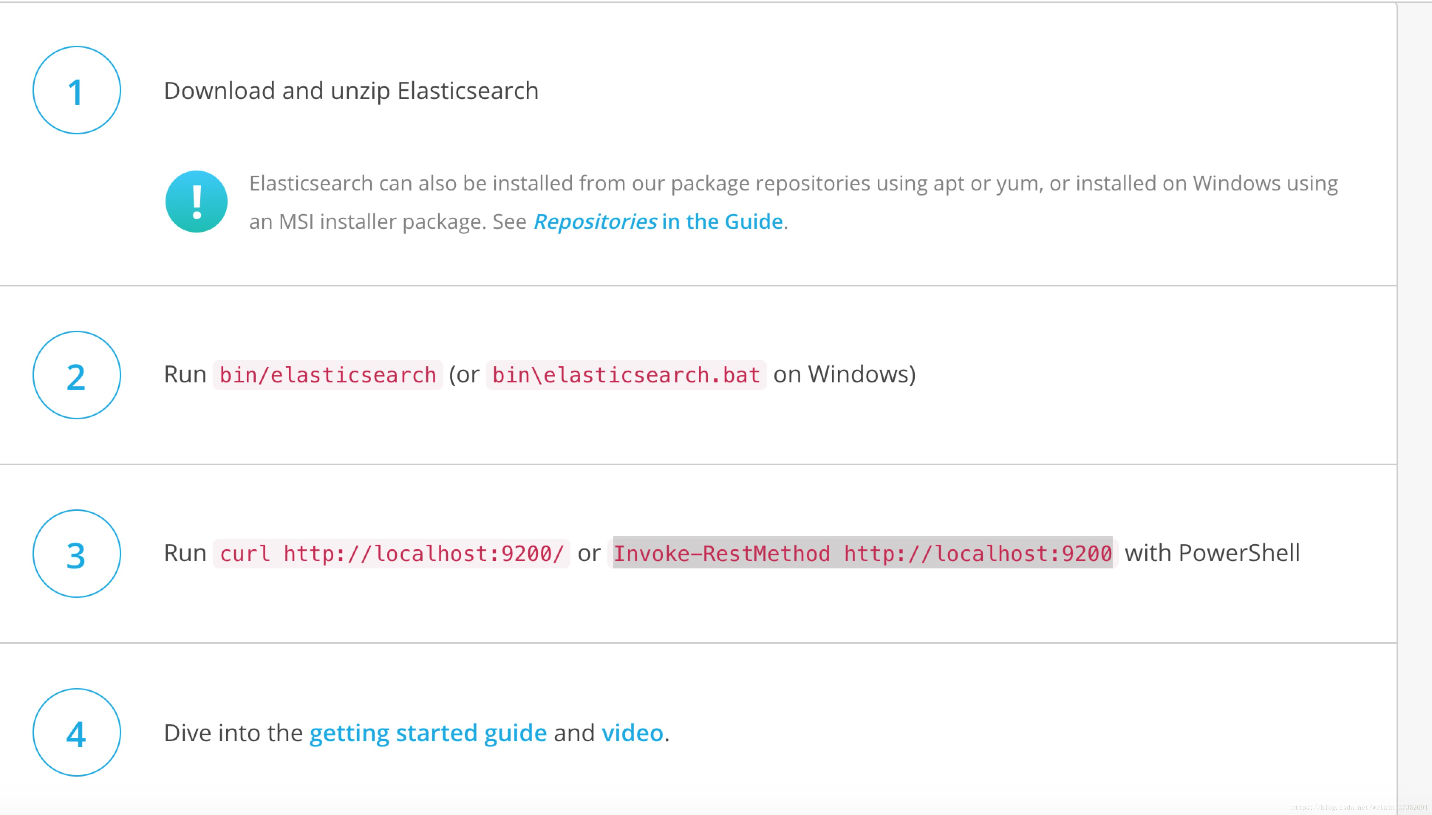
Task: Click the curl http://localhost:9200/ command
Action: click(392, 554)
